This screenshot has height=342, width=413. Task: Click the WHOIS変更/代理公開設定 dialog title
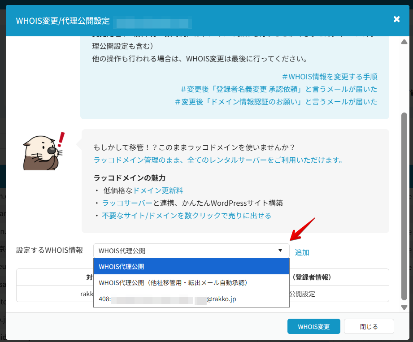63,21
